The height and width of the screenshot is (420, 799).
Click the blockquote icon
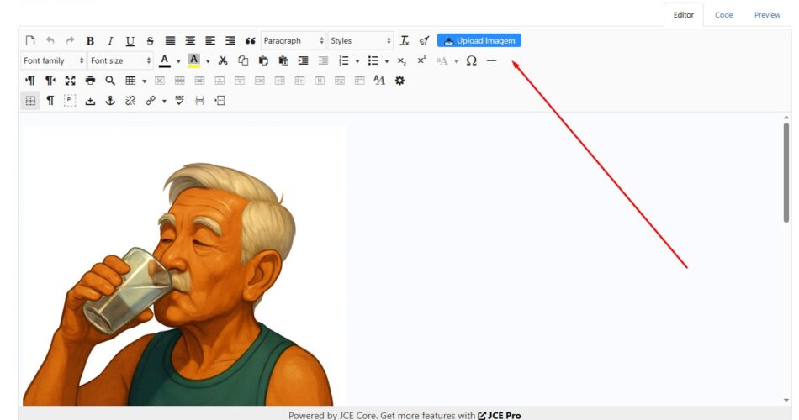(250, 40)
